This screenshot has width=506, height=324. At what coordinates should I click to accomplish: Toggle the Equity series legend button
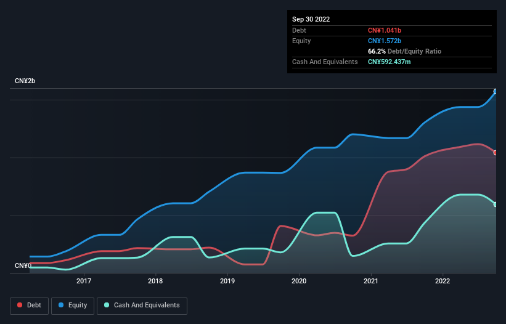click(73, 306)
